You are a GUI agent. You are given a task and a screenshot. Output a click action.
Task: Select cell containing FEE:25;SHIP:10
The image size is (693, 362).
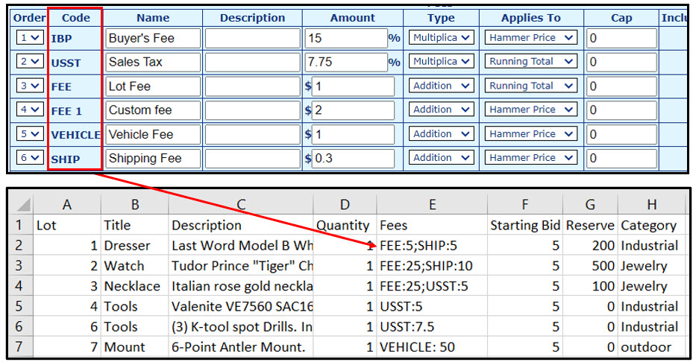(432, 265)
